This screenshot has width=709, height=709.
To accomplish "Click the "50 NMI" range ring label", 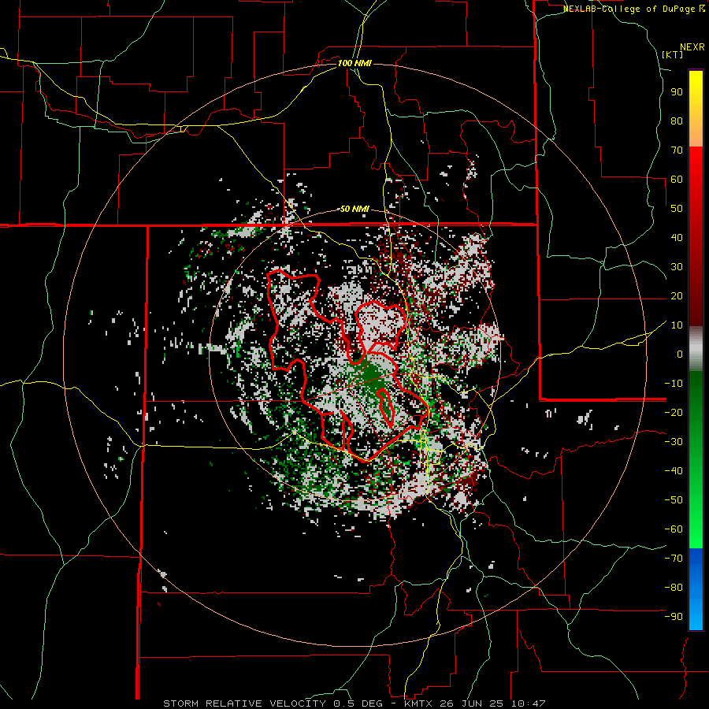I will (354, 209).
